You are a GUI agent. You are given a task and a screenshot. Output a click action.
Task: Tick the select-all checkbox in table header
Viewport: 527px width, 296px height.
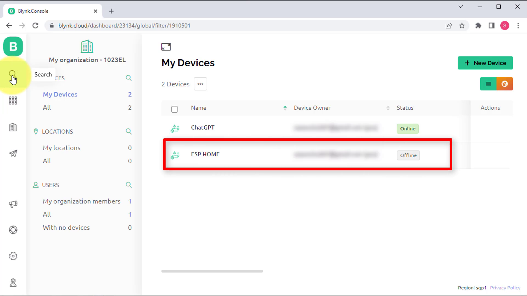coord(174,109)
